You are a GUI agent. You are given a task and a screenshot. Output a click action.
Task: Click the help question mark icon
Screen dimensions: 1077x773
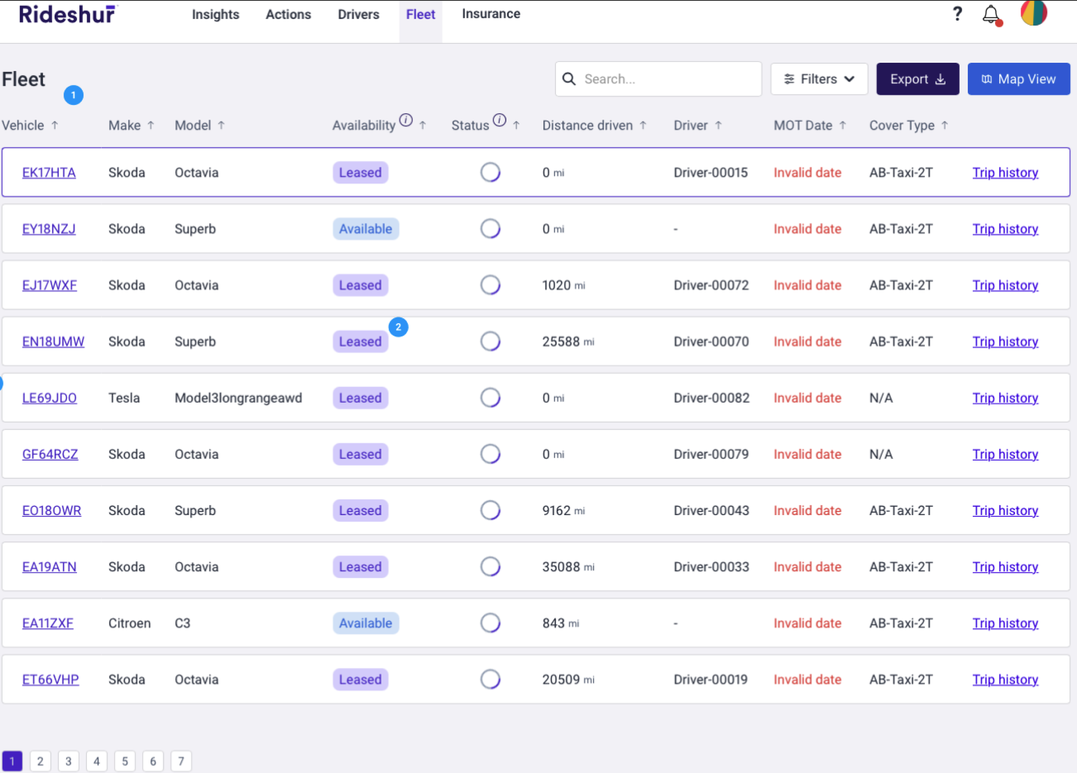pyautogui.click(x=957, y=14)
